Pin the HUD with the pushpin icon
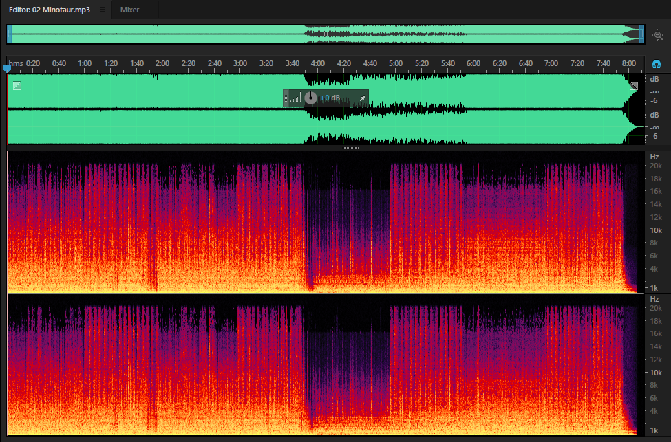This screenshot has width=671, height=442. click(x=362, y=98)
